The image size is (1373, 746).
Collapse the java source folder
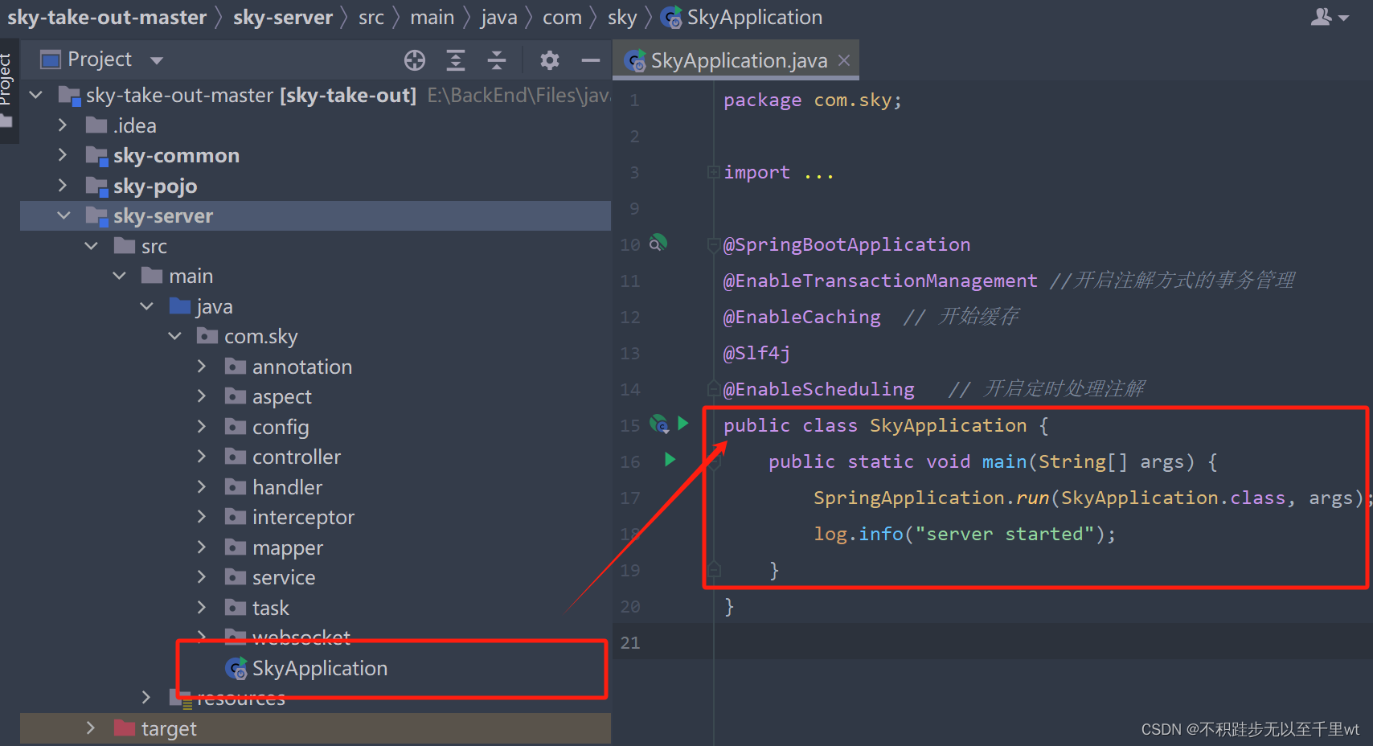click(146, 305)
